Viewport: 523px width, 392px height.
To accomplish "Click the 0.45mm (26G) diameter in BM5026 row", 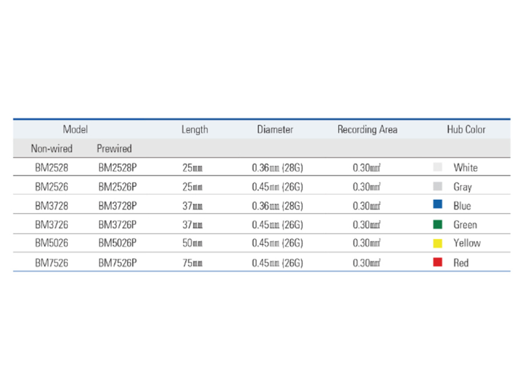I will pyautogui.click(x=278, y=243).
